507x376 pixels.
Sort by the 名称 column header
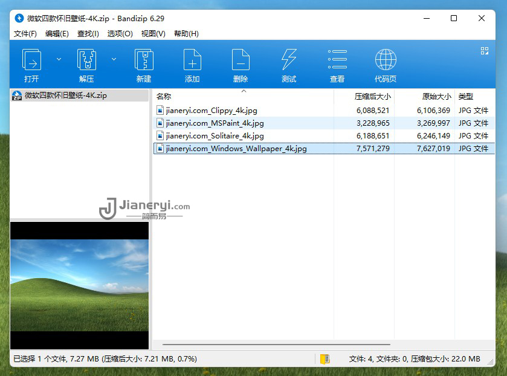(164, 97)
